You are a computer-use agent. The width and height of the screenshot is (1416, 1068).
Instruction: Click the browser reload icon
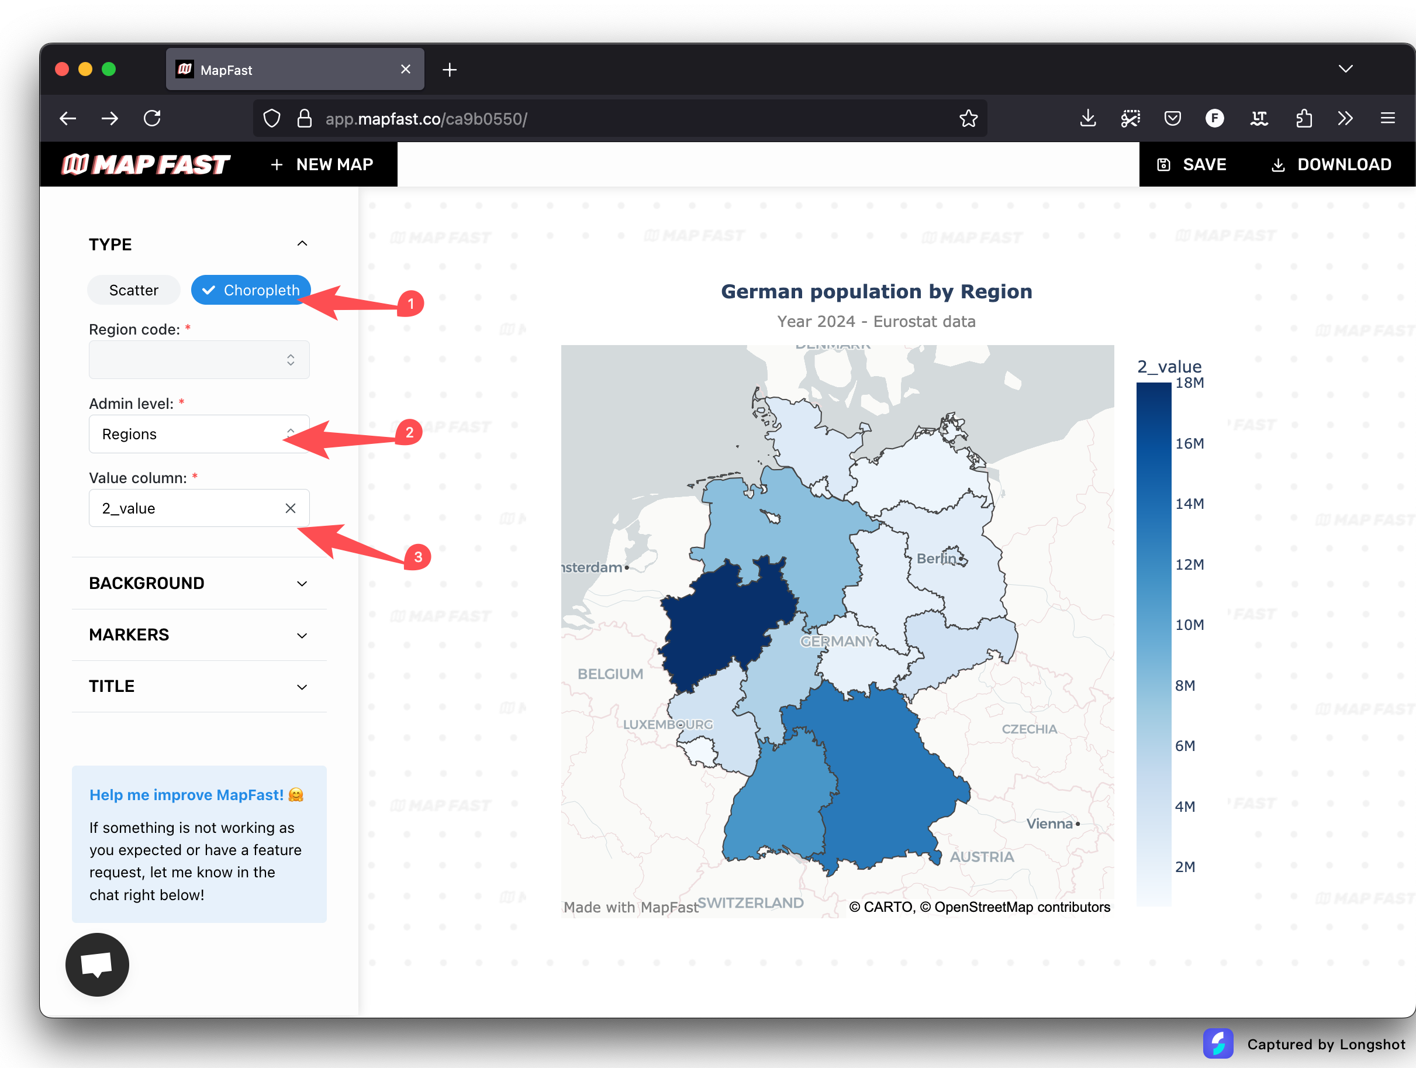pos(153,119)
